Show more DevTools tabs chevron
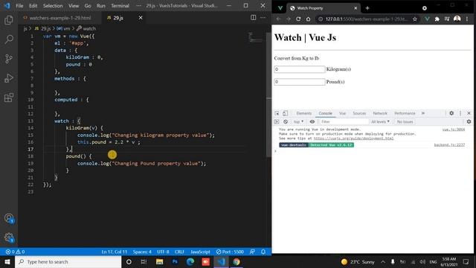The height and width of the screenshot is (268, 476). point(423,113)
